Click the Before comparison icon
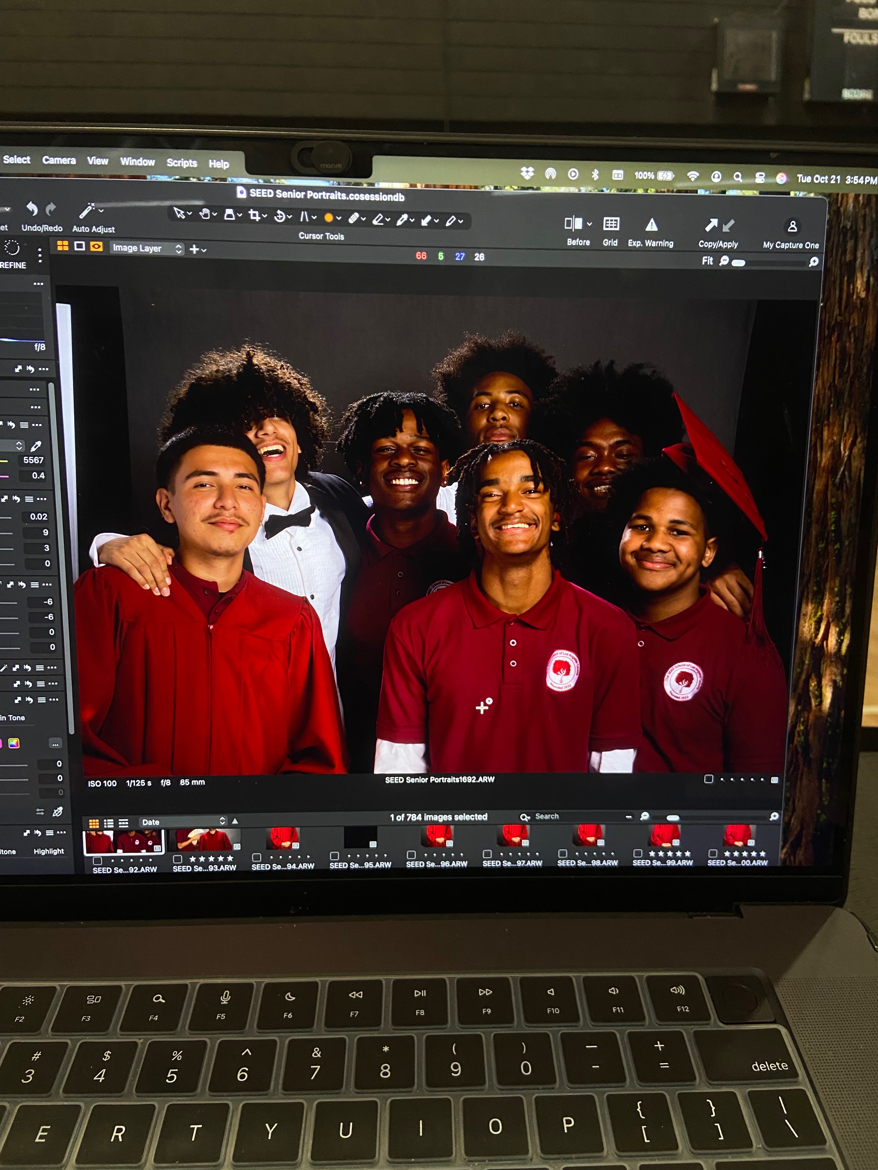878x1170 pixels. point(573,224)
